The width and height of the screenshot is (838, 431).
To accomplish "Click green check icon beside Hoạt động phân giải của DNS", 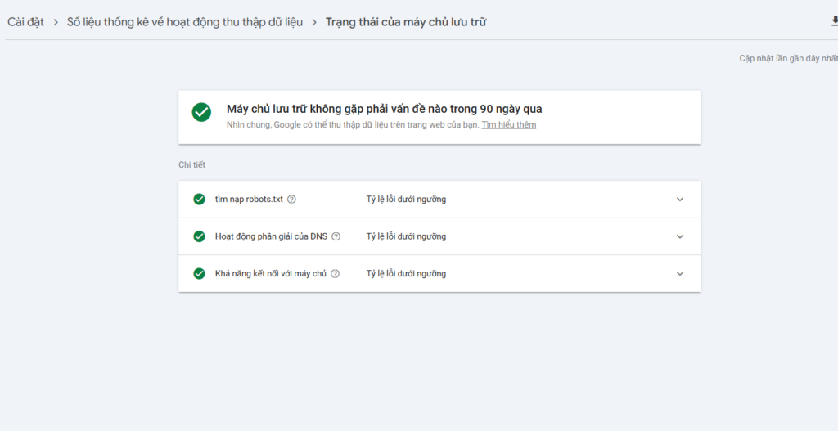I will pyautogui.click(x=199, y=236).
